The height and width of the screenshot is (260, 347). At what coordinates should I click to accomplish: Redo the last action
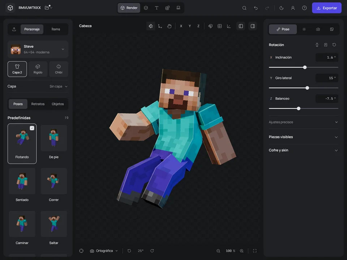pos(267,8)
